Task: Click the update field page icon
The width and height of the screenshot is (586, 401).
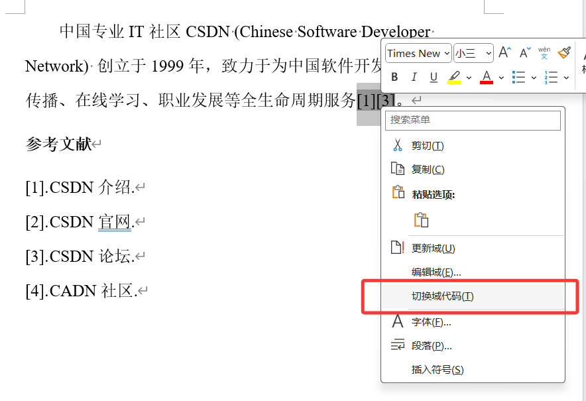Action: [397, 247]
